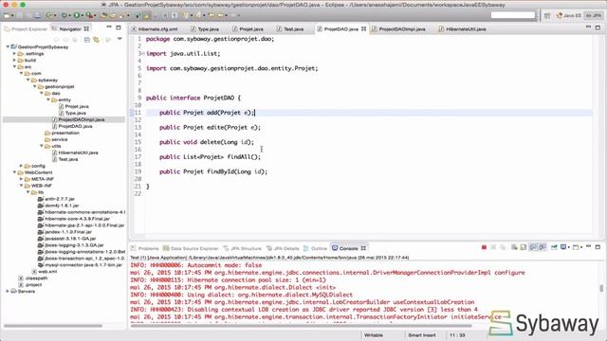Select the service folder
This screenshot has height=341, width=607.
(x=56, y=139)
